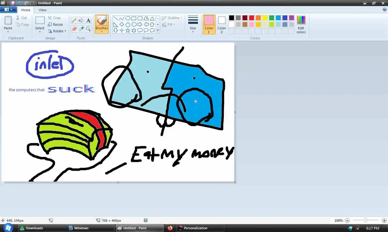
Task: Click the Copy button
Action: pos(23,24)
